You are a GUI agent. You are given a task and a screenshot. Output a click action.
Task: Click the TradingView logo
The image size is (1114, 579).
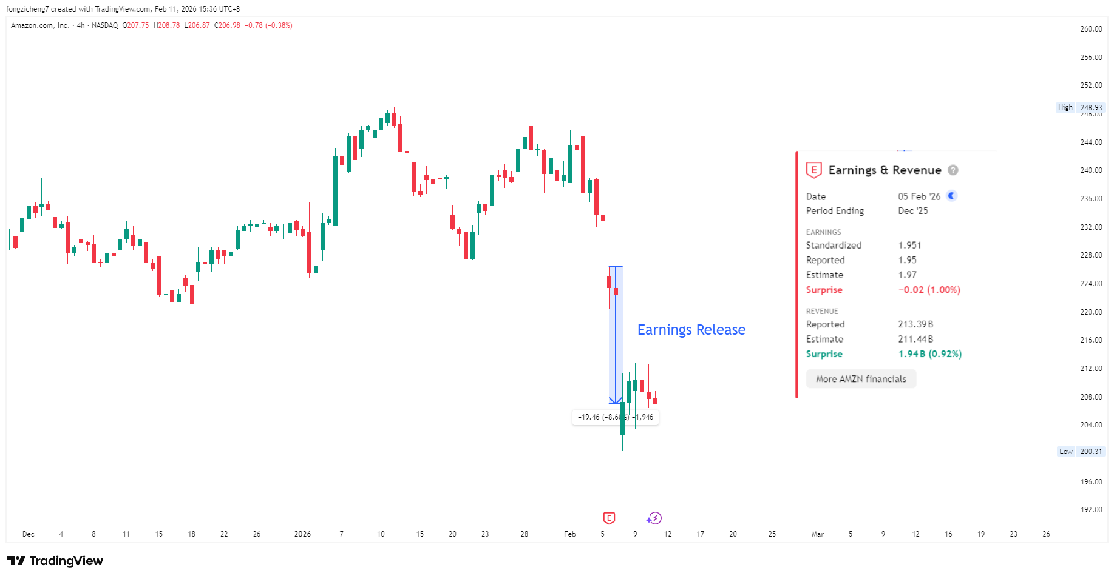coord(55,561)
